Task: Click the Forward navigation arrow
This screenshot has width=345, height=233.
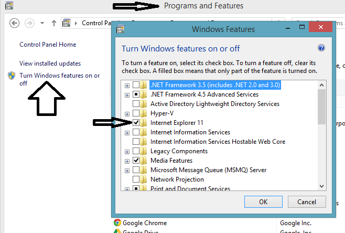Action: coord(29,23)
